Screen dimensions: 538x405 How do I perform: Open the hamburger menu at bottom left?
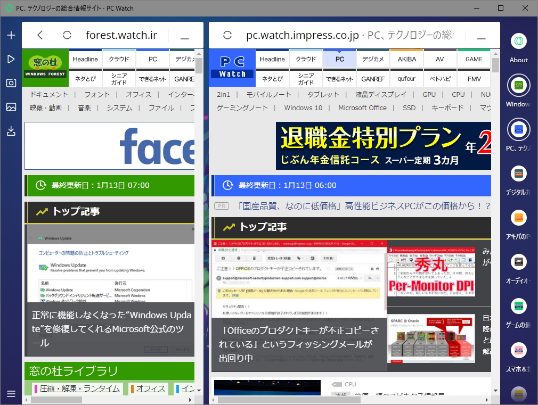[x=11, y=394]
